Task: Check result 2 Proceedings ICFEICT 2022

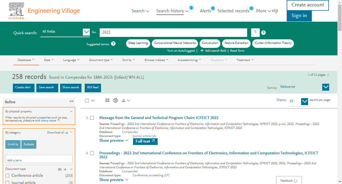Action: click(x=92, y=153)
